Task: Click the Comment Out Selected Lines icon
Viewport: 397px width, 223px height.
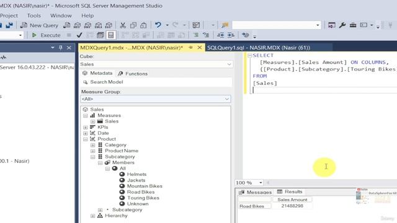Action: 196,35
